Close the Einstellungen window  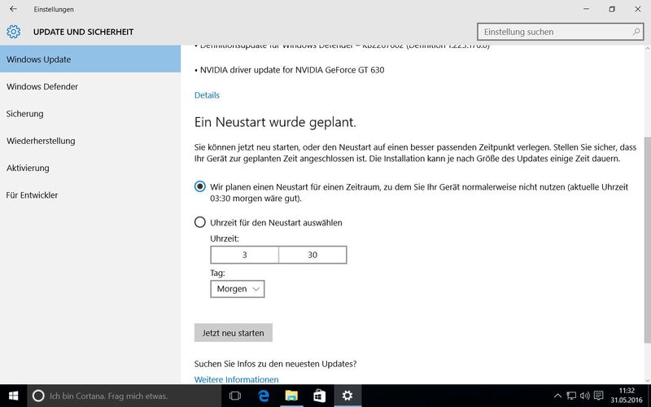(x=638, y=9)
